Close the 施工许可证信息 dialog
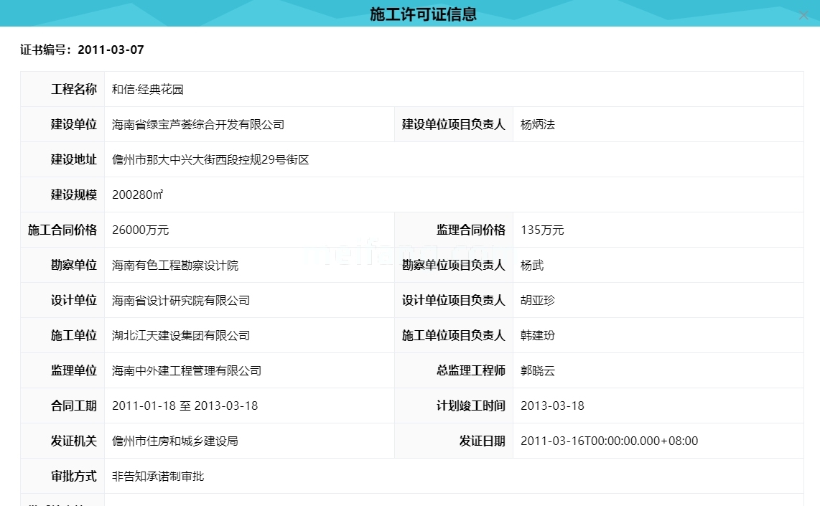Screen dimensions: 820x506 [x=803, y=14]
